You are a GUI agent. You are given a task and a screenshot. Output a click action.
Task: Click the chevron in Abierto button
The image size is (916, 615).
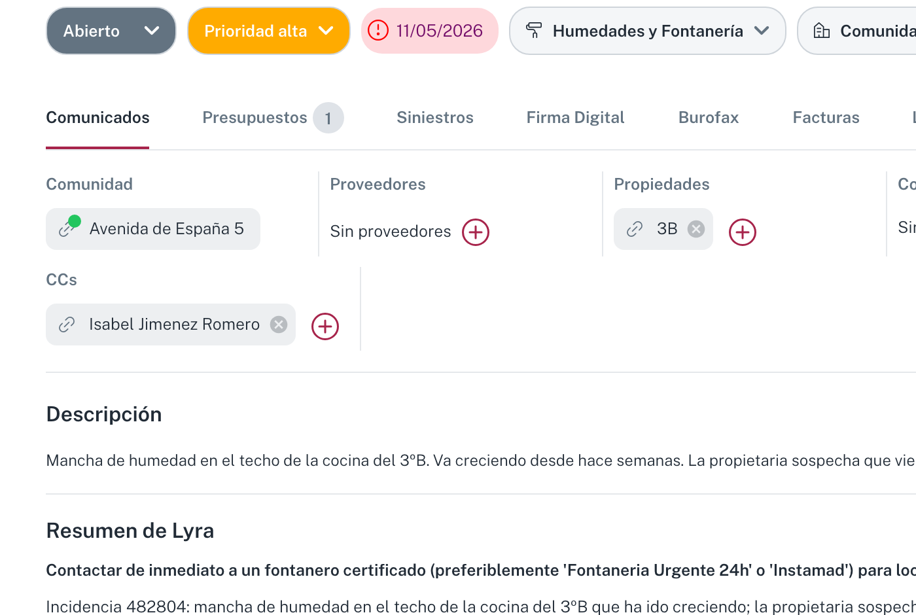(x=152, y=31)
